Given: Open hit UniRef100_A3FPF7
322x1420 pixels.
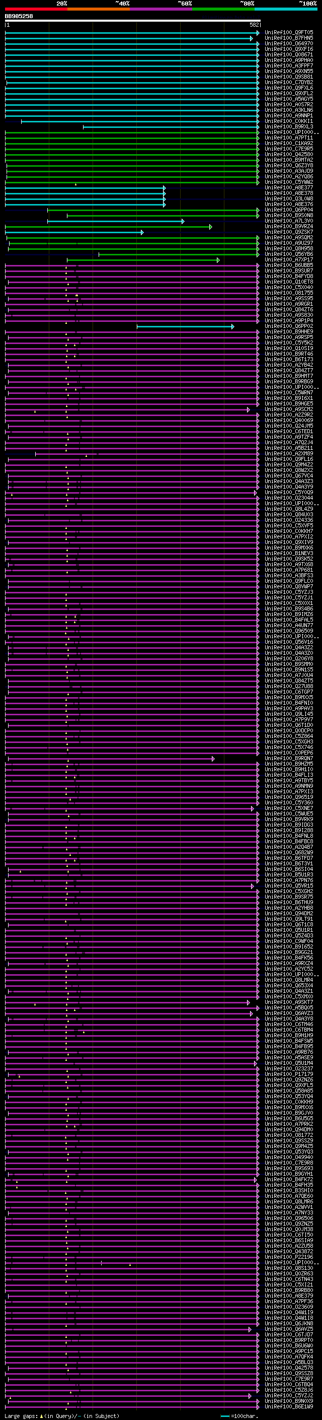Looking at the screenshot, I should (289, 65).
